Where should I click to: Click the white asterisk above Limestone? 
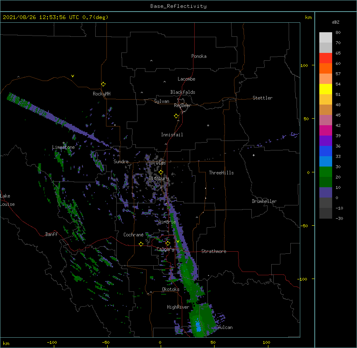[x=64, y=143]
